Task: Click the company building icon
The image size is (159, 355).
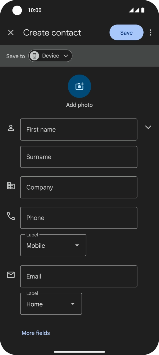Action: (11, 186)
